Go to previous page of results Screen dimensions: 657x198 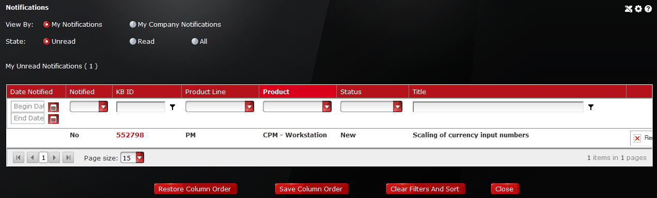(32, 158)
